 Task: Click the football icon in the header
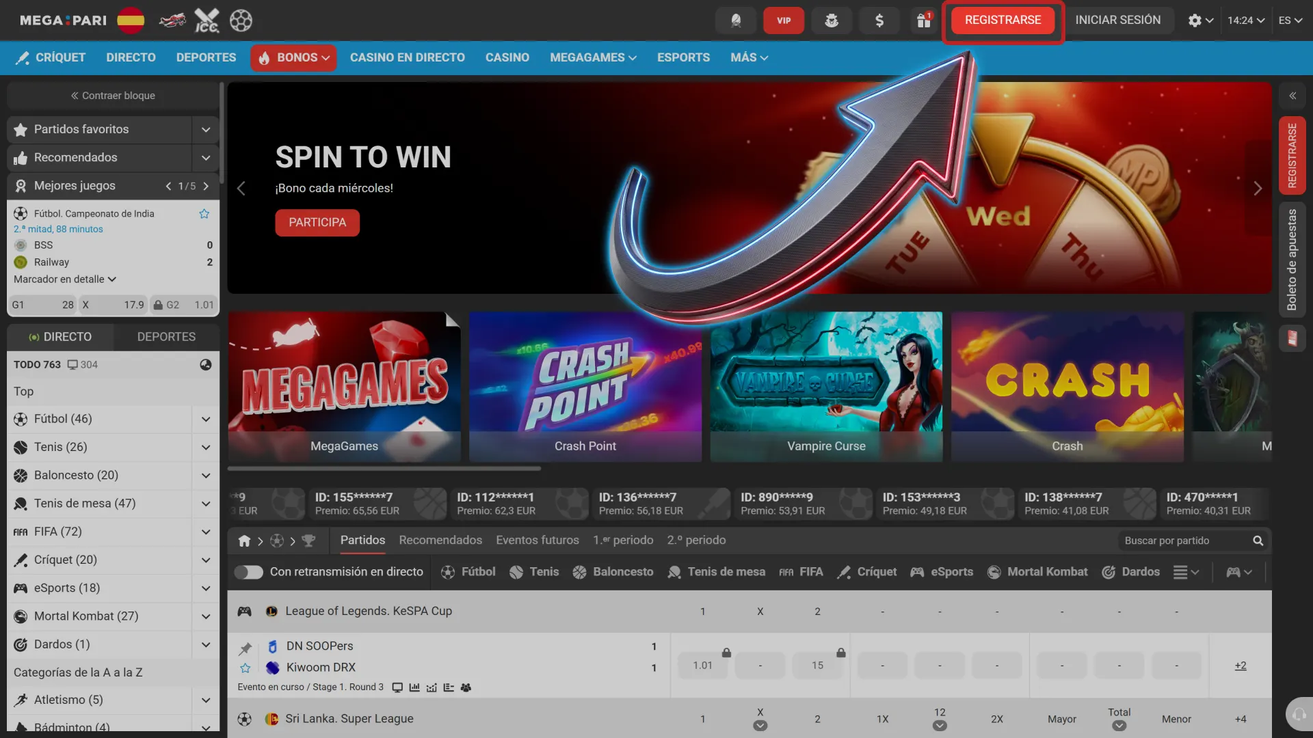(x=241, y=20)
